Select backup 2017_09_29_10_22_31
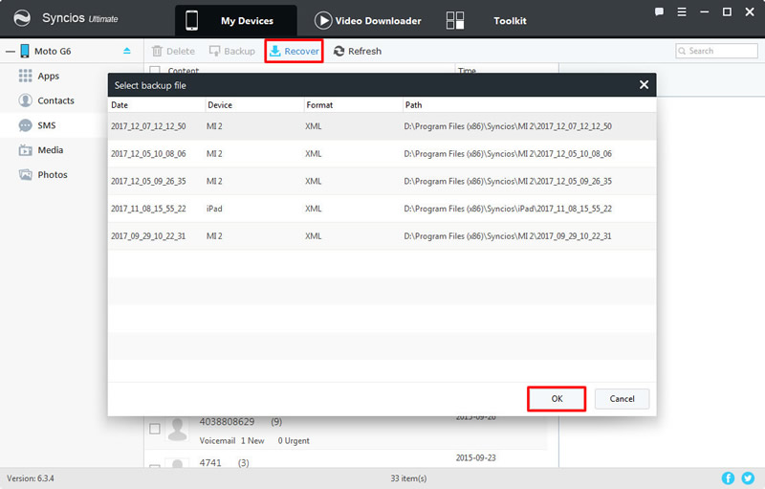 (x=382, y=236)
